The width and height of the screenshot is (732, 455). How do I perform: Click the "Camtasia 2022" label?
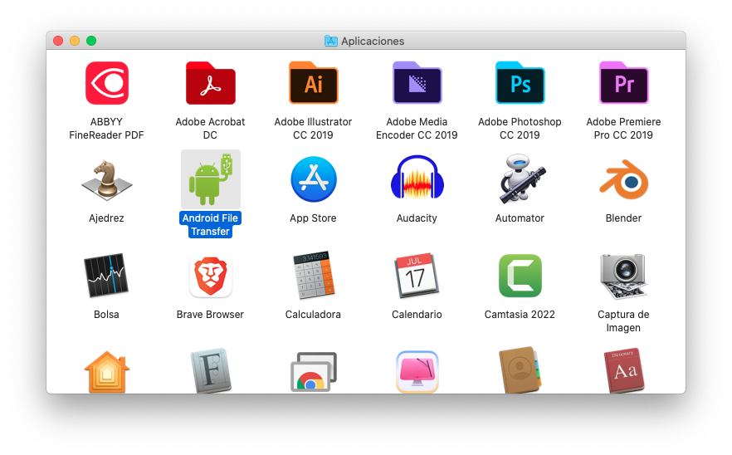coord(520,315)
